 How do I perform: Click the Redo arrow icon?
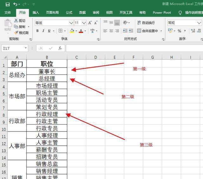[x=24, y=4]
